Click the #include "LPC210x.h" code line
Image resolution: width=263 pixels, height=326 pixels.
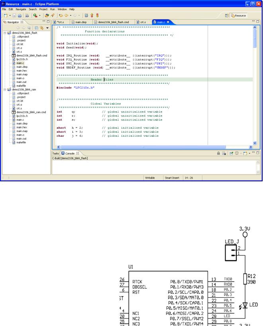[x=75, y=88]
